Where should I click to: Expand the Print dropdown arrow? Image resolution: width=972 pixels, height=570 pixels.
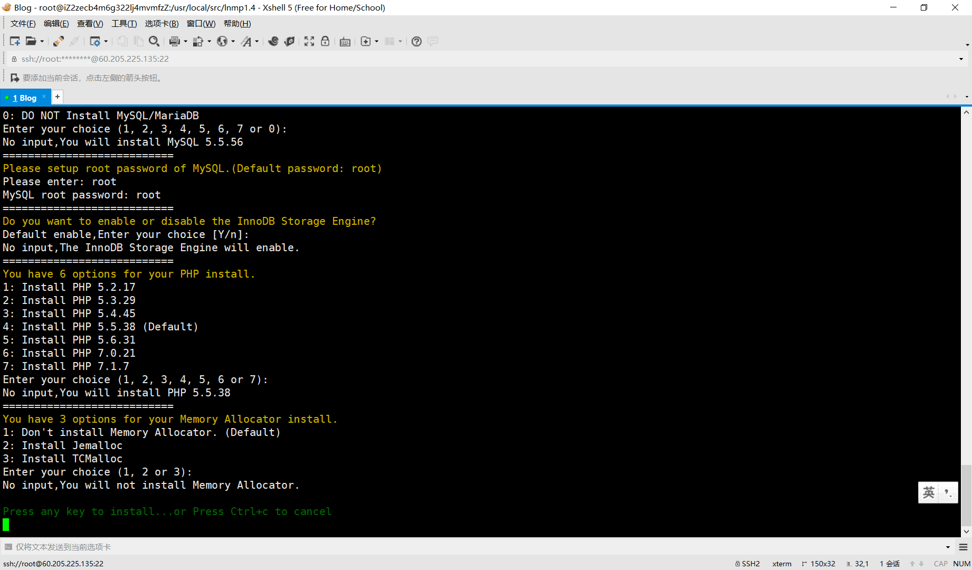point(185,41)
